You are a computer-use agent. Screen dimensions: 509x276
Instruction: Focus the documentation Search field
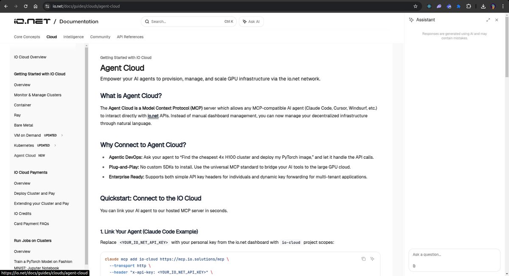click(x=189, y=22)
